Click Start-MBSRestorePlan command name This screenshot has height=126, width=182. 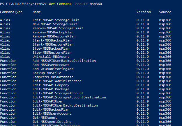tap(53, 44)
